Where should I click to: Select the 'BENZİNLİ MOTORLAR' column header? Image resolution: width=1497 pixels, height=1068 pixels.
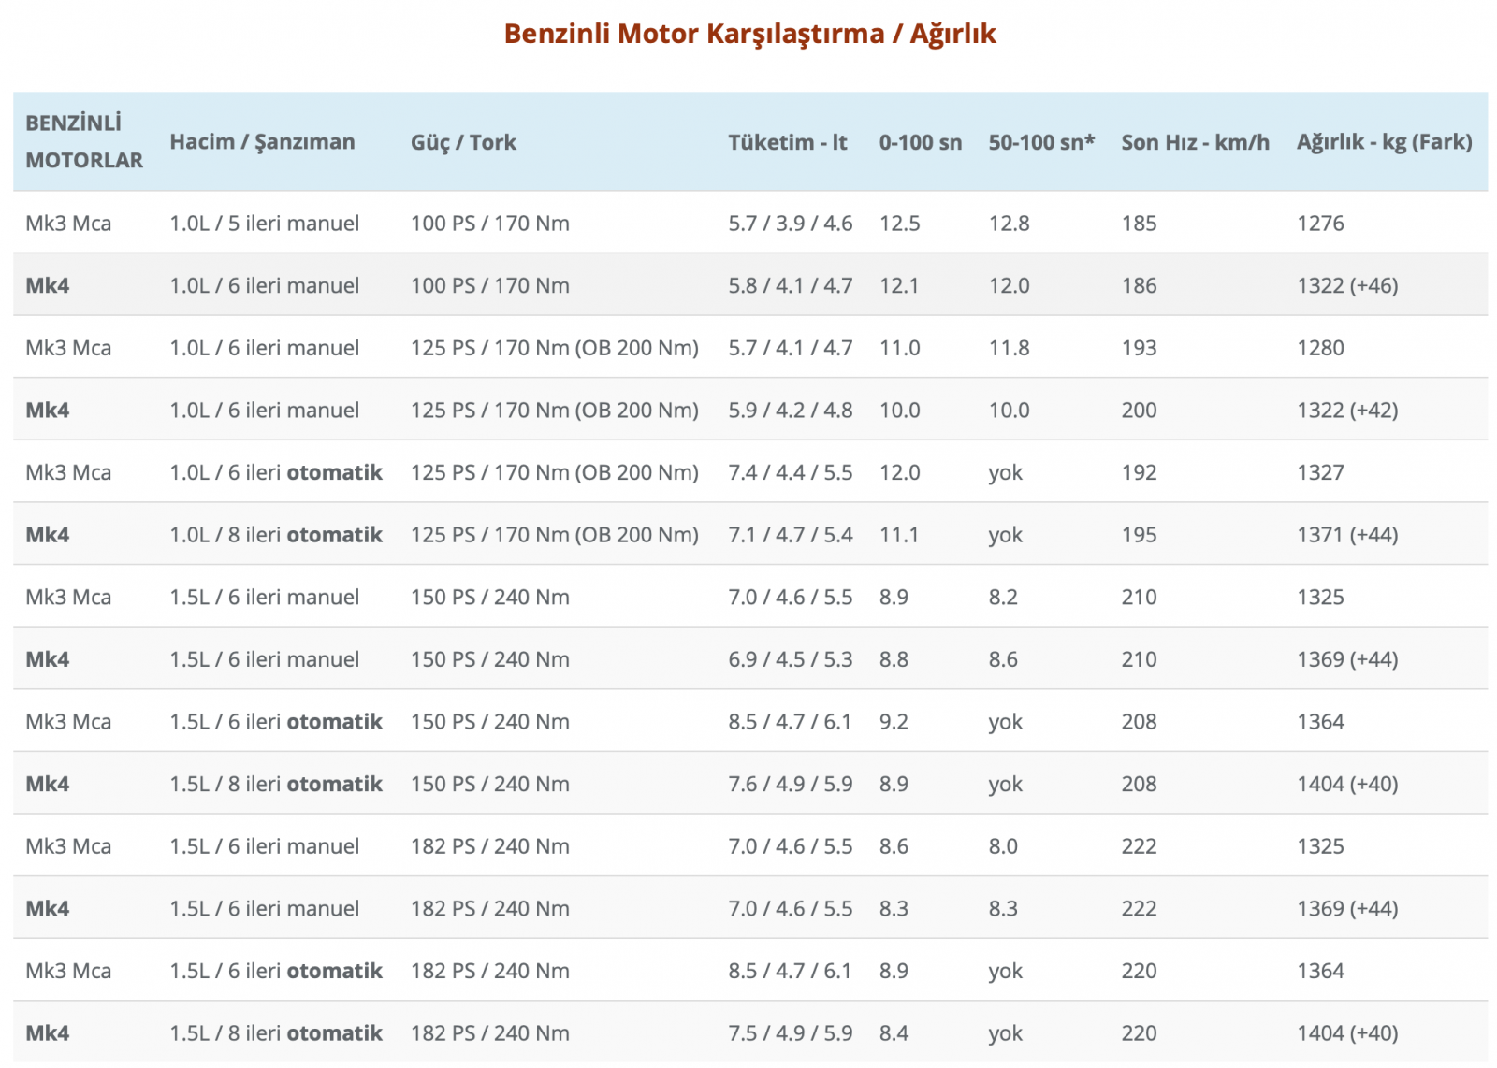(84, 141)
